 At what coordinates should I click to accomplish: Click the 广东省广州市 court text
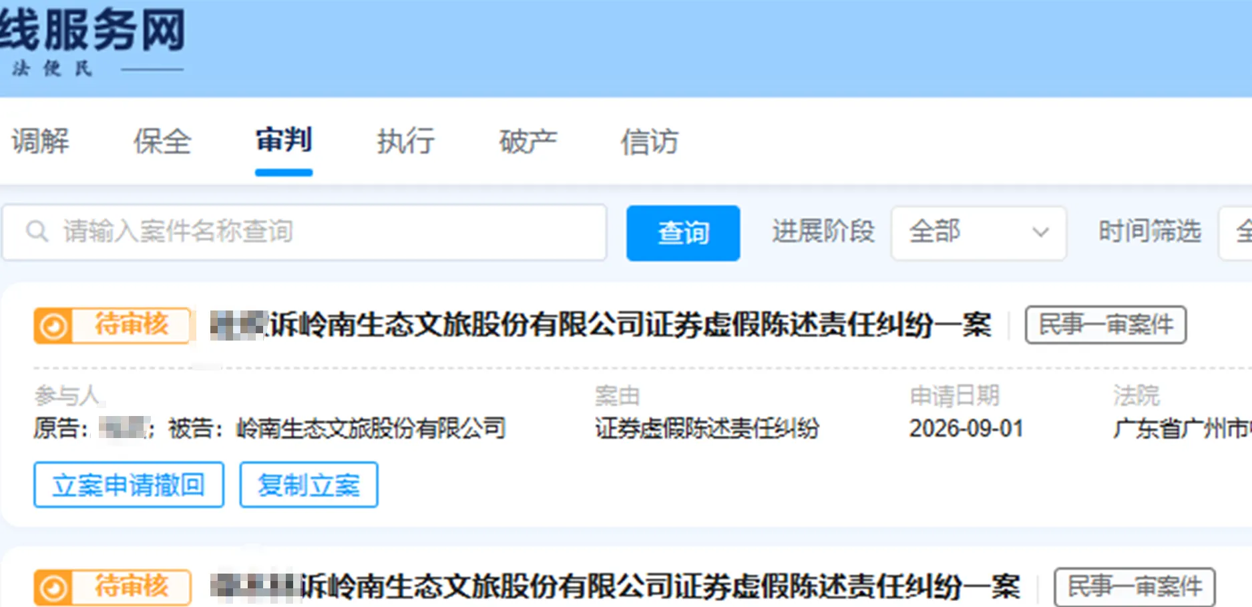(x=1182, y=428)
